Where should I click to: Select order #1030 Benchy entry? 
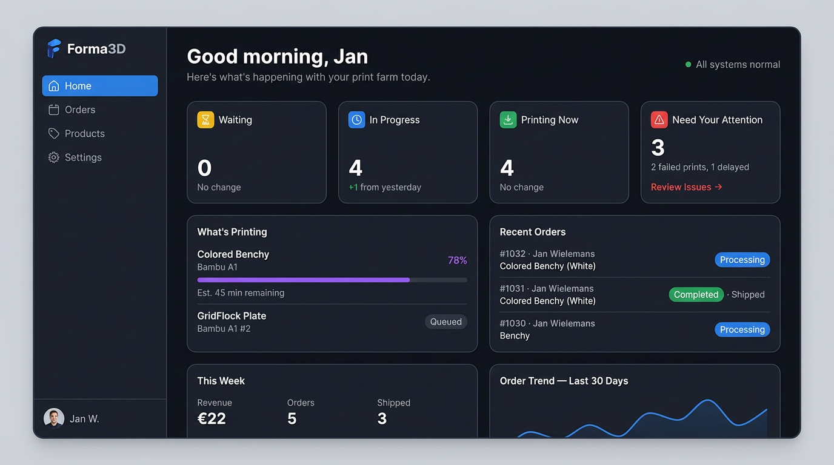click(547, 329)
